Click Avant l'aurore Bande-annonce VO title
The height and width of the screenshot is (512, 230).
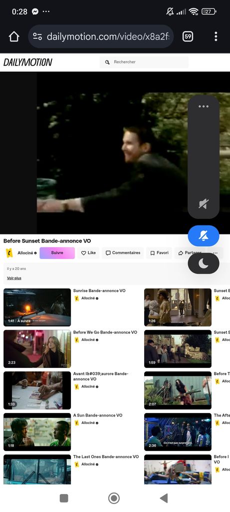click(x=101, y=376)
